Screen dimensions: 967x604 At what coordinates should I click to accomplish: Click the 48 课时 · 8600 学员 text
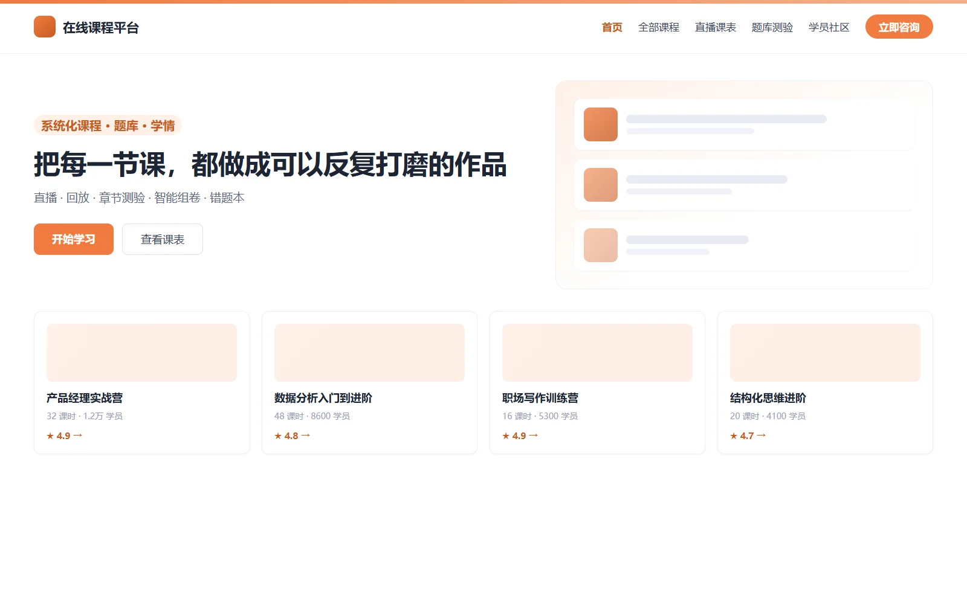click(312, 416)
